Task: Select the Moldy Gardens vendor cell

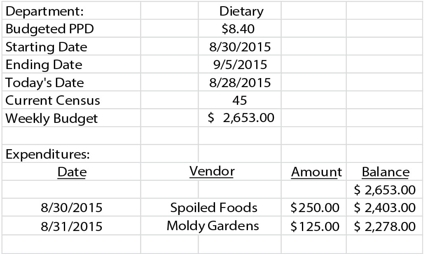Action: [213, 226]
